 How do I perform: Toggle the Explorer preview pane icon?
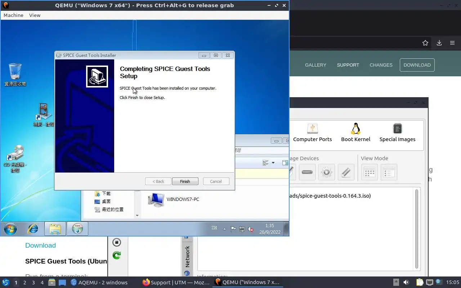point(285,163)
